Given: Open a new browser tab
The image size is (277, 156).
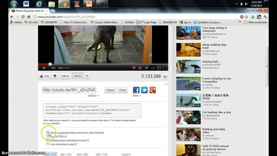Looking at the screenshot, I should point(53,11).
